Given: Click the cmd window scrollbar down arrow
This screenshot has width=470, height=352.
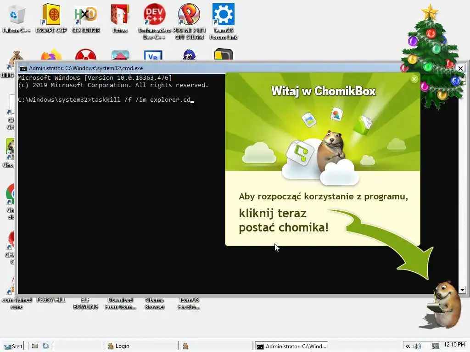Looking at the screenshot, I should click(x=462, y=290).
